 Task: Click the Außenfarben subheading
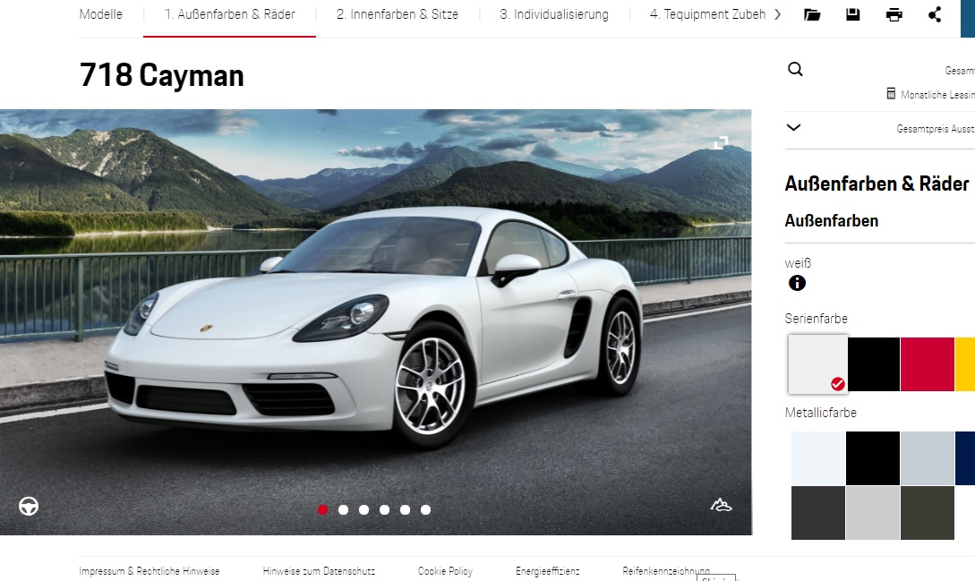pos(832,221)
